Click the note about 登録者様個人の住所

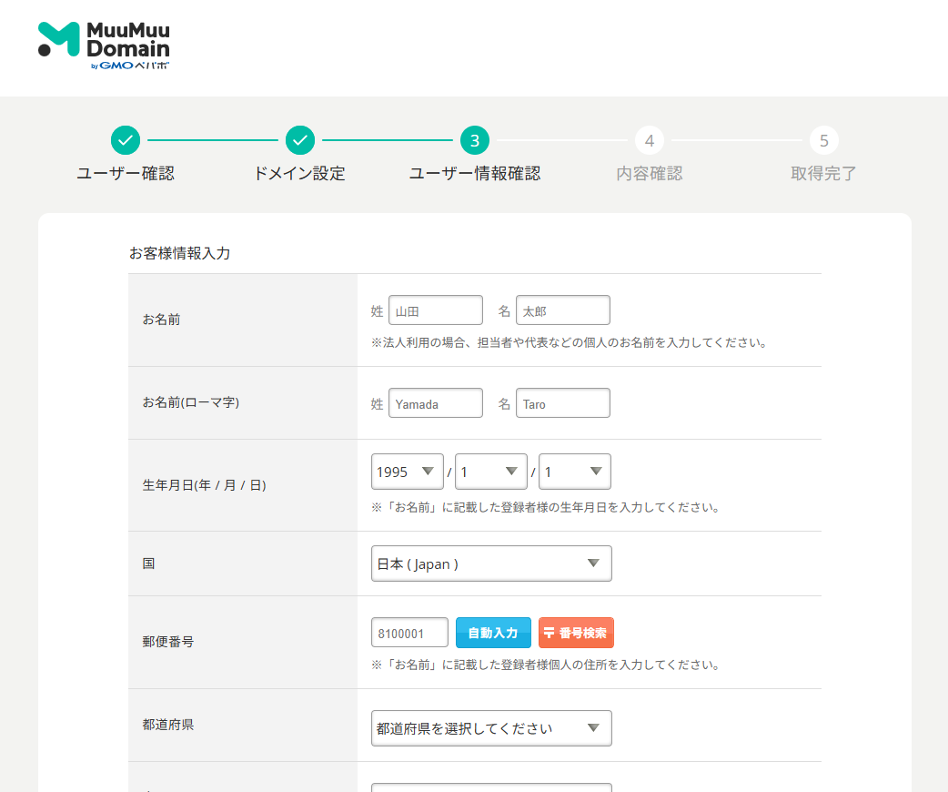[546, 665]
